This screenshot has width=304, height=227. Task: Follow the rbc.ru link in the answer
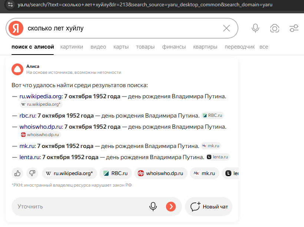point(28,116)
